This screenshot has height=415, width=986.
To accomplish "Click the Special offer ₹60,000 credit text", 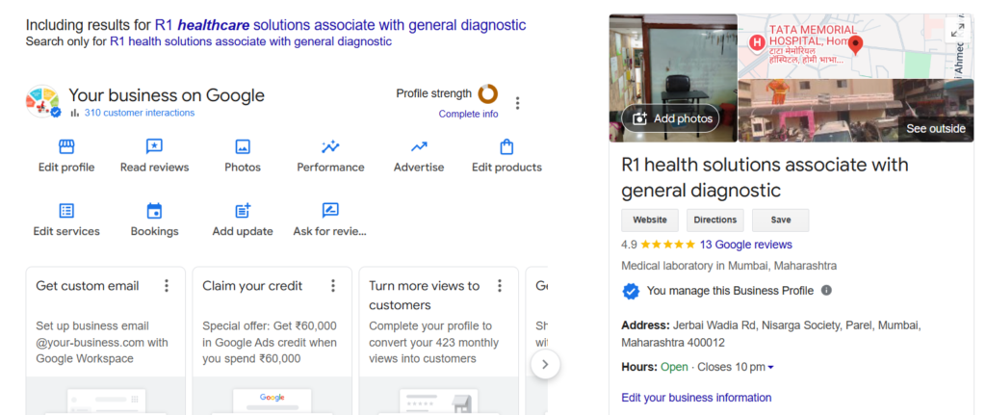I will (x=270, y=343).
